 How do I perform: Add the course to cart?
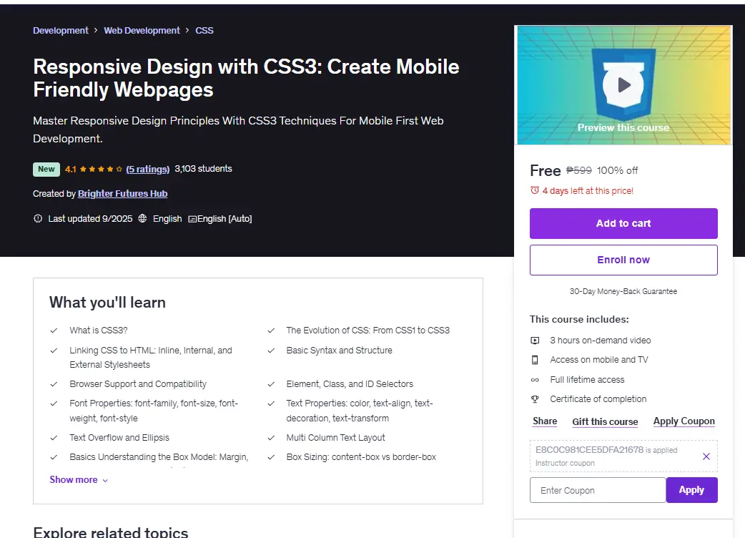pos(623,223)
